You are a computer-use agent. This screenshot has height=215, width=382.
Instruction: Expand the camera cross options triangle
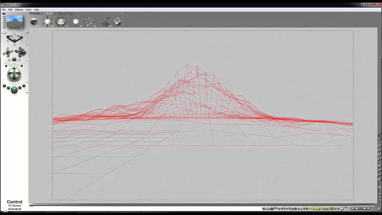pyautogui.click(x=27, y=61)
